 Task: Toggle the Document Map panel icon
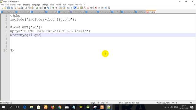click(81, 8)
